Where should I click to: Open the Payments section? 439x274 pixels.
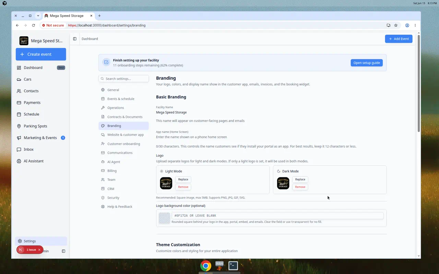(41, 103)
